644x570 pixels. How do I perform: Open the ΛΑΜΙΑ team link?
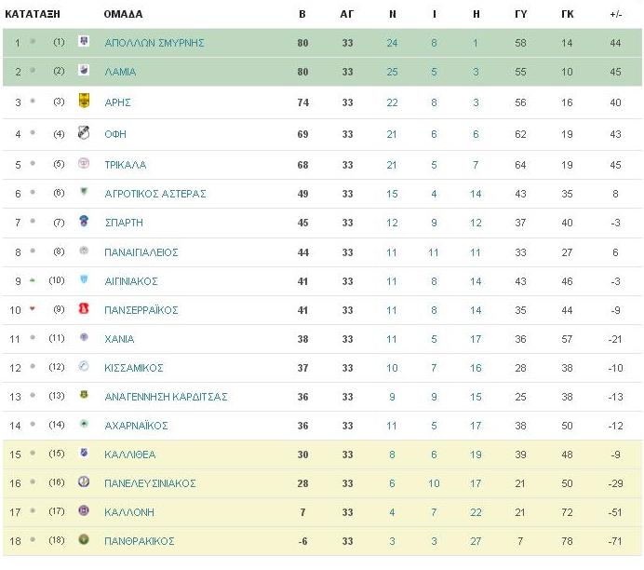tap(120, 72)
